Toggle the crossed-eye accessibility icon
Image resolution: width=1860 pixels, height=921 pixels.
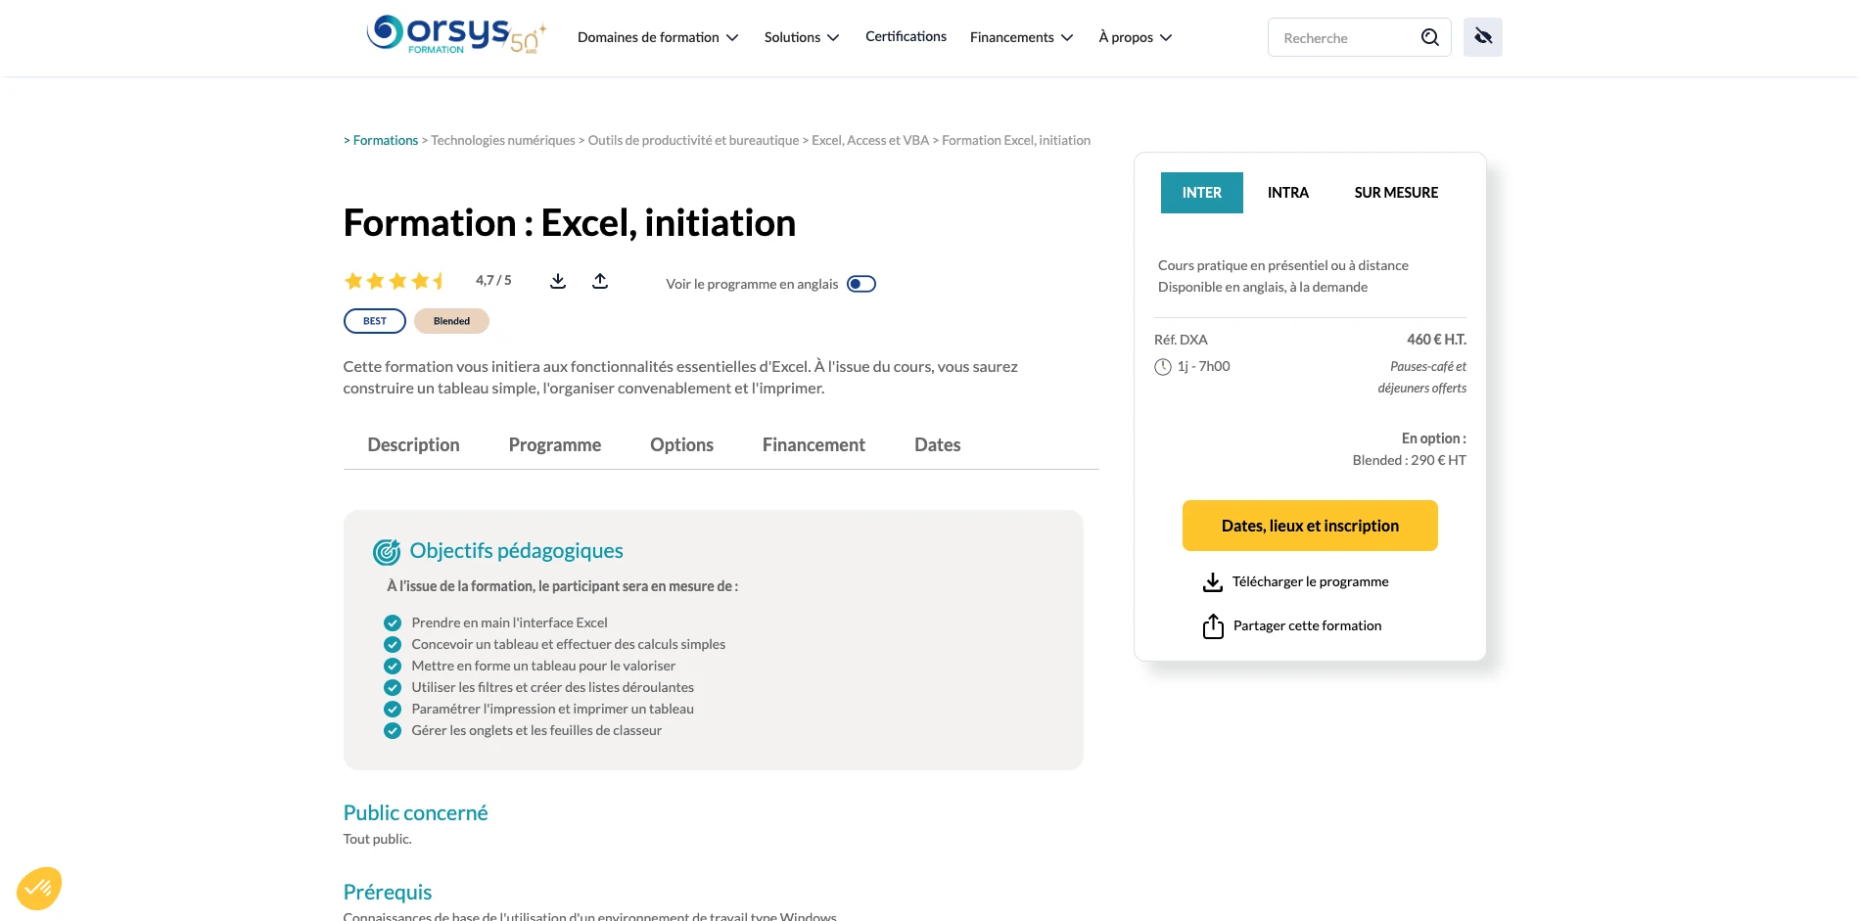(x=1483, y=37)
